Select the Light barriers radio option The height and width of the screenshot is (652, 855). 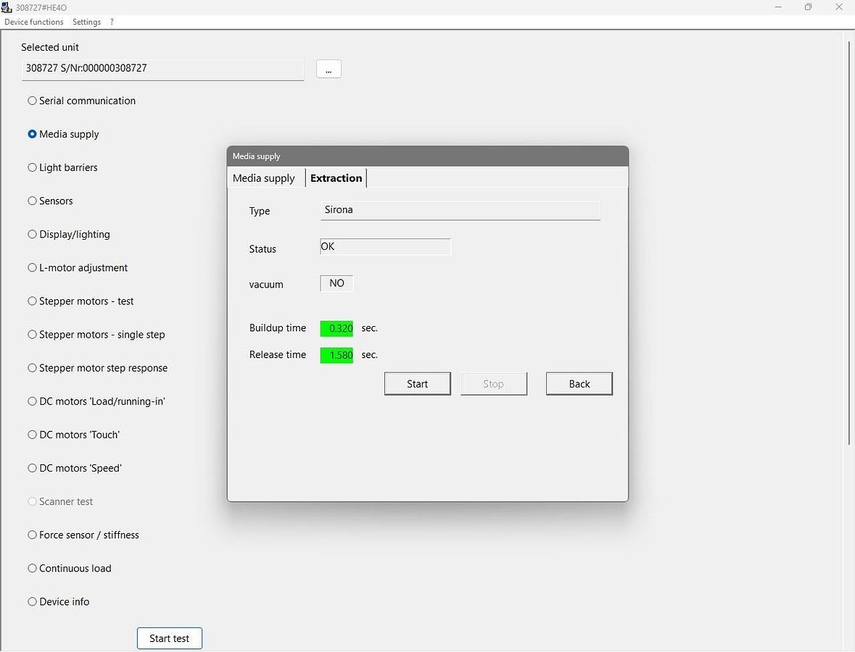32,167
